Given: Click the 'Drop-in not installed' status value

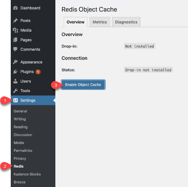Looking at the screenshot, I should coord(148,70).
